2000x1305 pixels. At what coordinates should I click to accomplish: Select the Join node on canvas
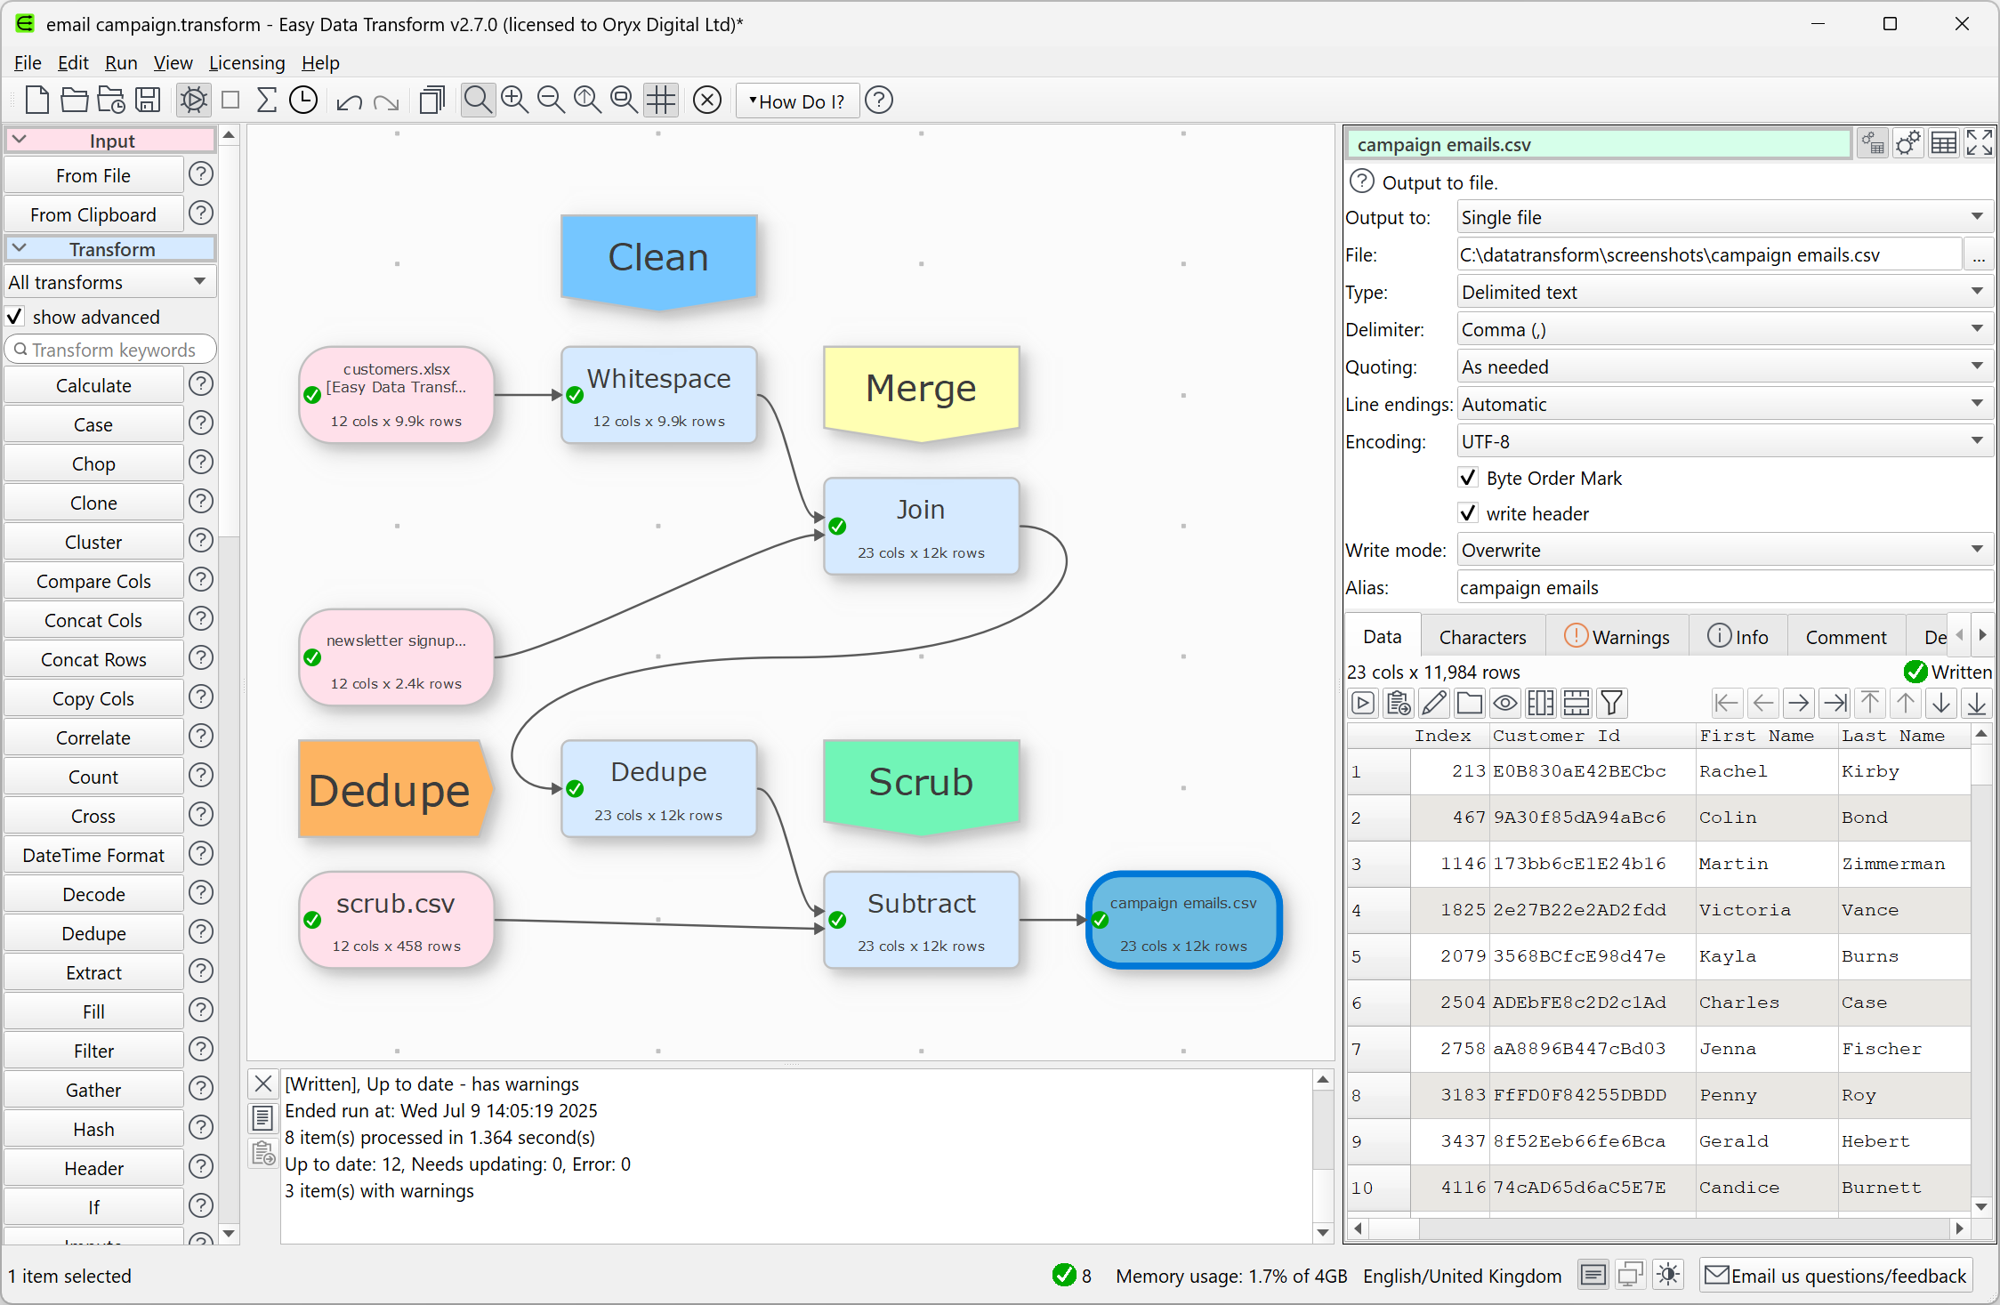[922, 527]
